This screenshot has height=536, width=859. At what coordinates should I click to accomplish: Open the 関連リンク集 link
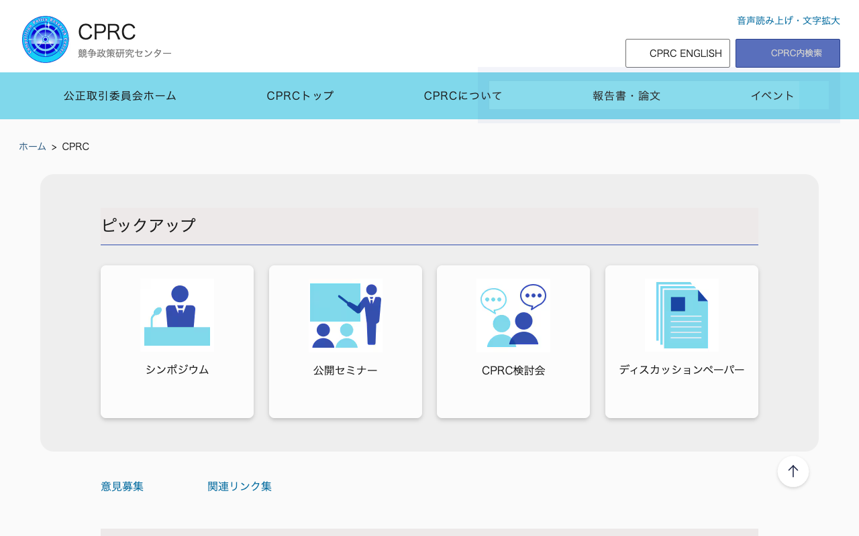240,486
